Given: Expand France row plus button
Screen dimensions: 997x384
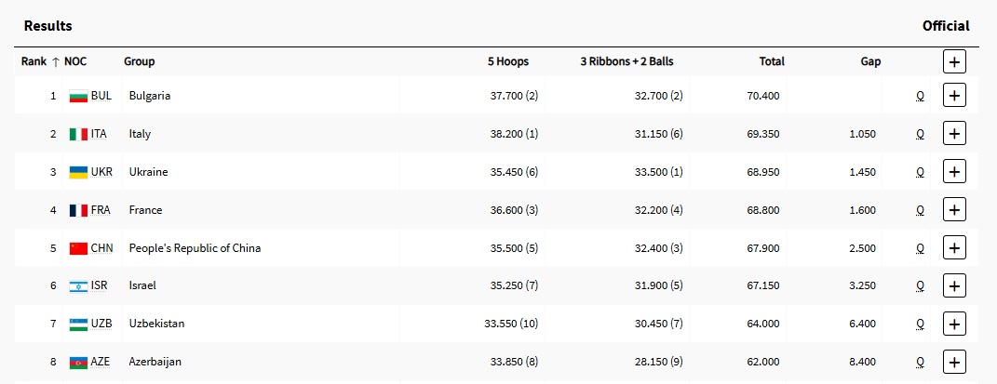Looking at the screenshot, I should 954,210.
